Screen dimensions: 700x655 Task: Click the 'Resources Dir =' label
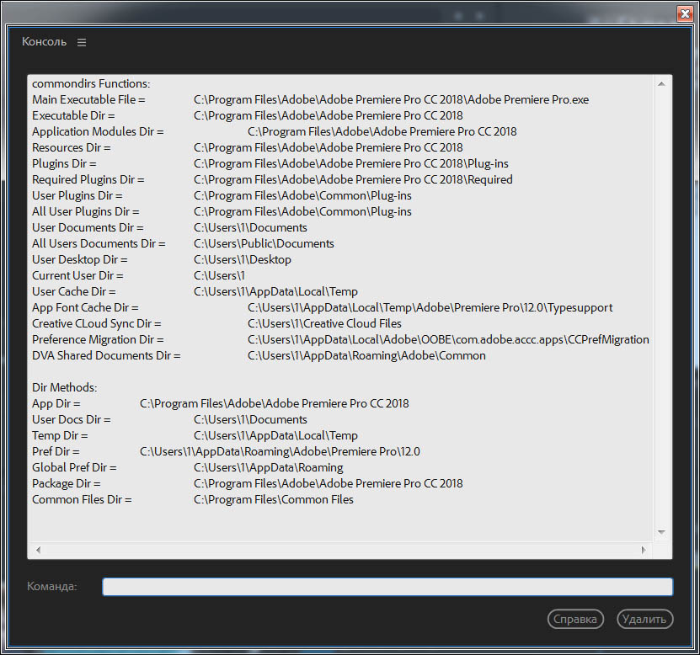click(x=71, y=147)
